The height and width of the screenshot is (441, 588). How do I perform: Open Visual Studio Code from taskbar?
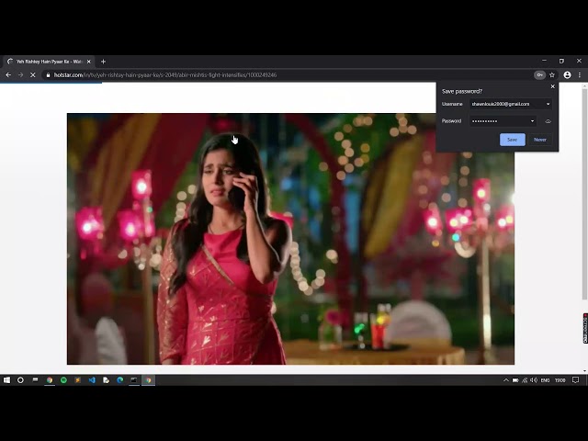click(92, 379)
